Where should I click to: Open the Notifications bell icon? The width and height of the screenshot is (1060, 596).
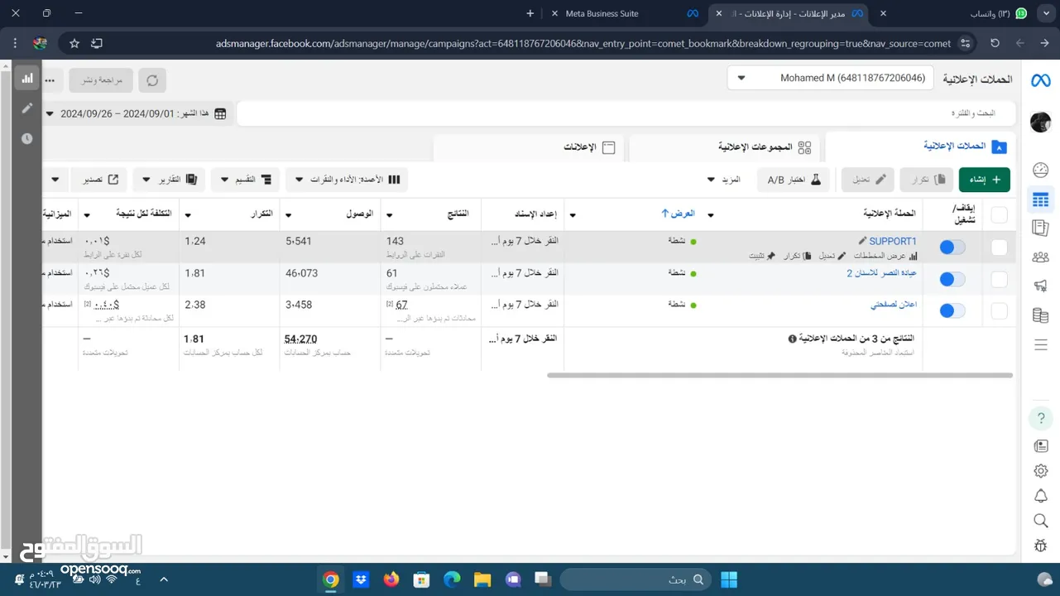[x=1040, y=496]
